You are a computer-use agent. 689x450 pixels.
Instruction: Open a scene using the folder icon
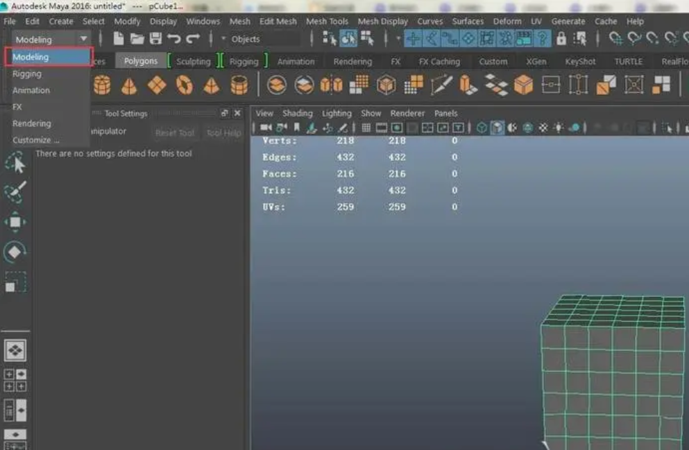coord(137,39)
